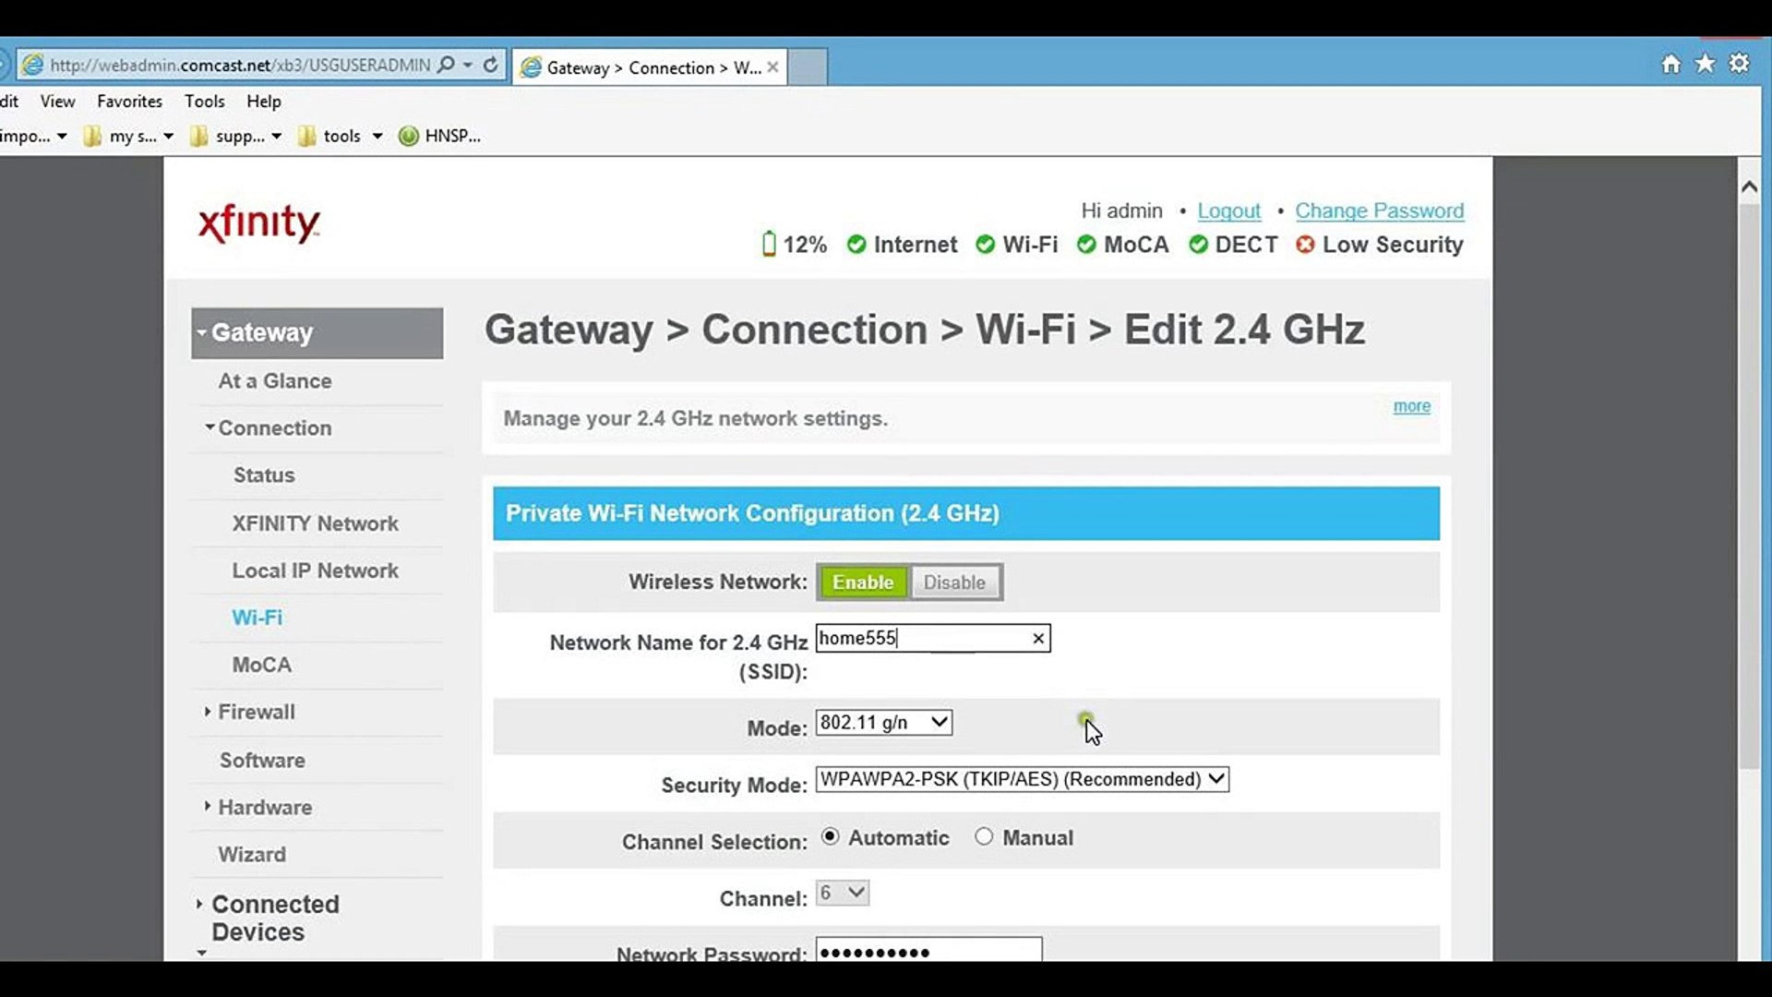Viewport: 1772px width, 997px height.
Task: Click the DECT status check icon
Action: [1198, 245]
